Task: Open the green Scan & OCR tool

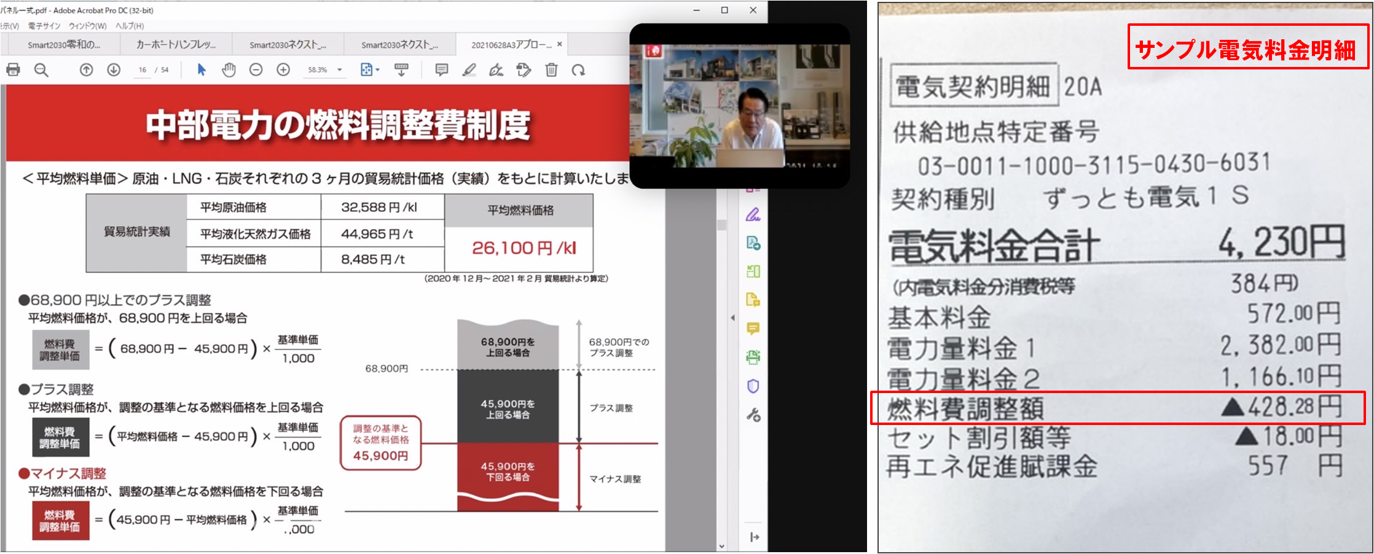Action: [x=753, y=357]
